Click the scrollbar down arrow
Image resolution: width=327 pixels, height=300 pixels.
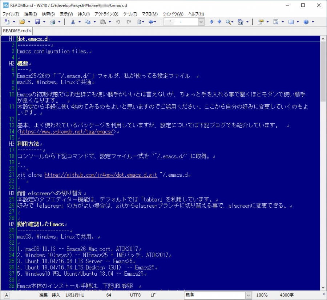coord(323,288)
